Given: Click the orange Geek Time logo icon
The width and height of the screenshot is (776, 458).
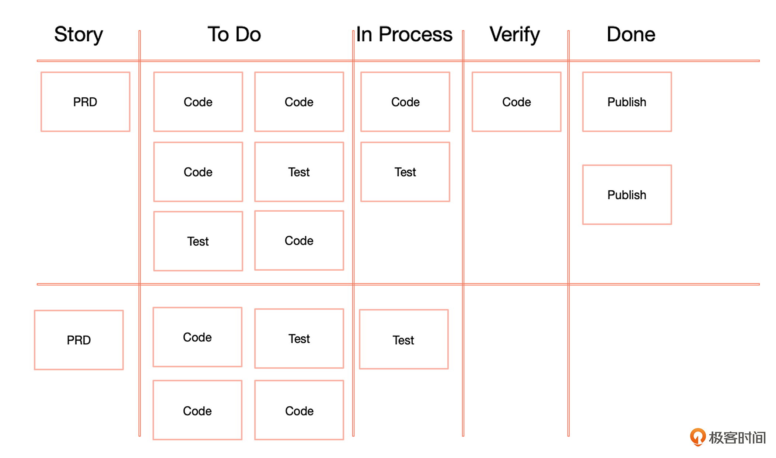Looking at the screenshot, I should (698, 437).
